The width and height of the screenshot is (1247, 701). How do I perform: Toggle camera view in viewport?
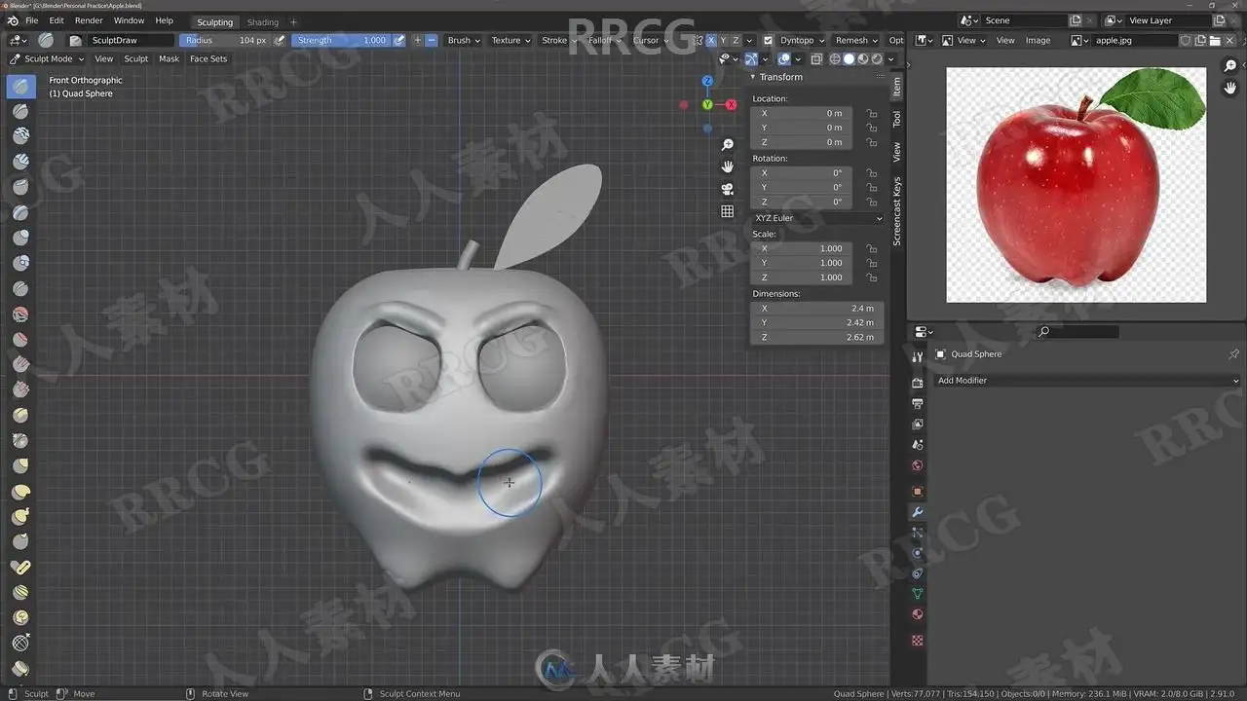(727, 189)
